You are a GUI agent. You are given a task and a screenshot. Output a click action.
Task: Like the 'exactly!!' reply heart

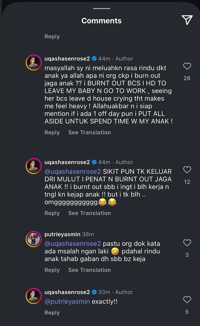pos(187,300)
